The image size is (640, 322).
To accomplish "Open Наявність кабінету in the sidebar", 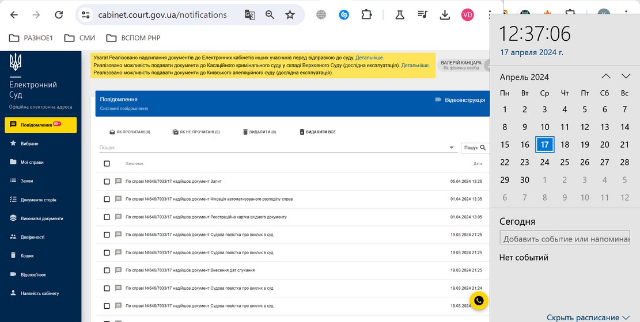I will [40, 293].
